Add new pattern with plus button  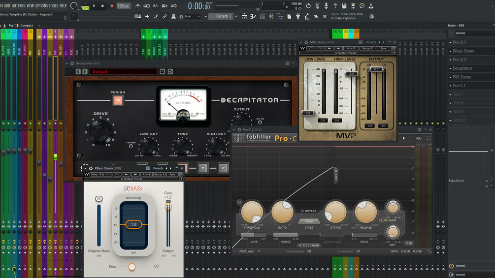[236, 16]
